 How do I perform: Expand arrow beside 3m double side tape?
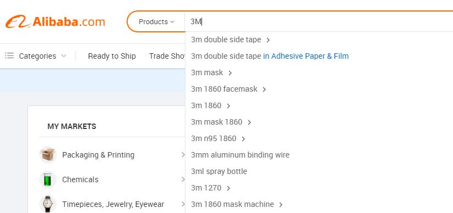pos(268,40)
